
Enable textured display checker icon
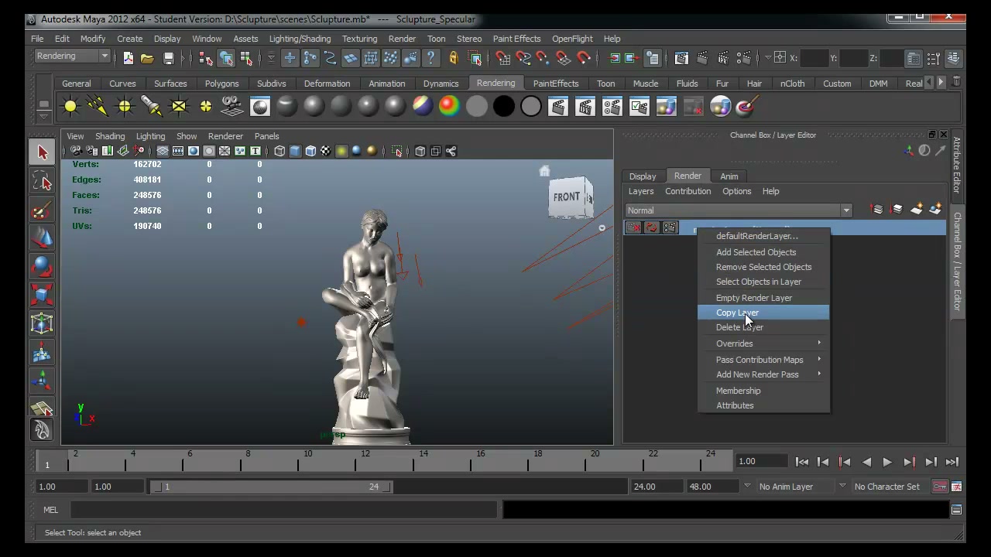326,152
